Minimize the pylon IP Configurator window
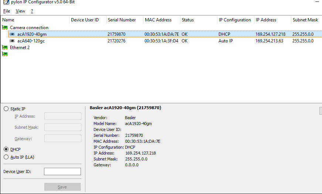The height and width of the screenshot is (194, 322). [x=317, y=1]
